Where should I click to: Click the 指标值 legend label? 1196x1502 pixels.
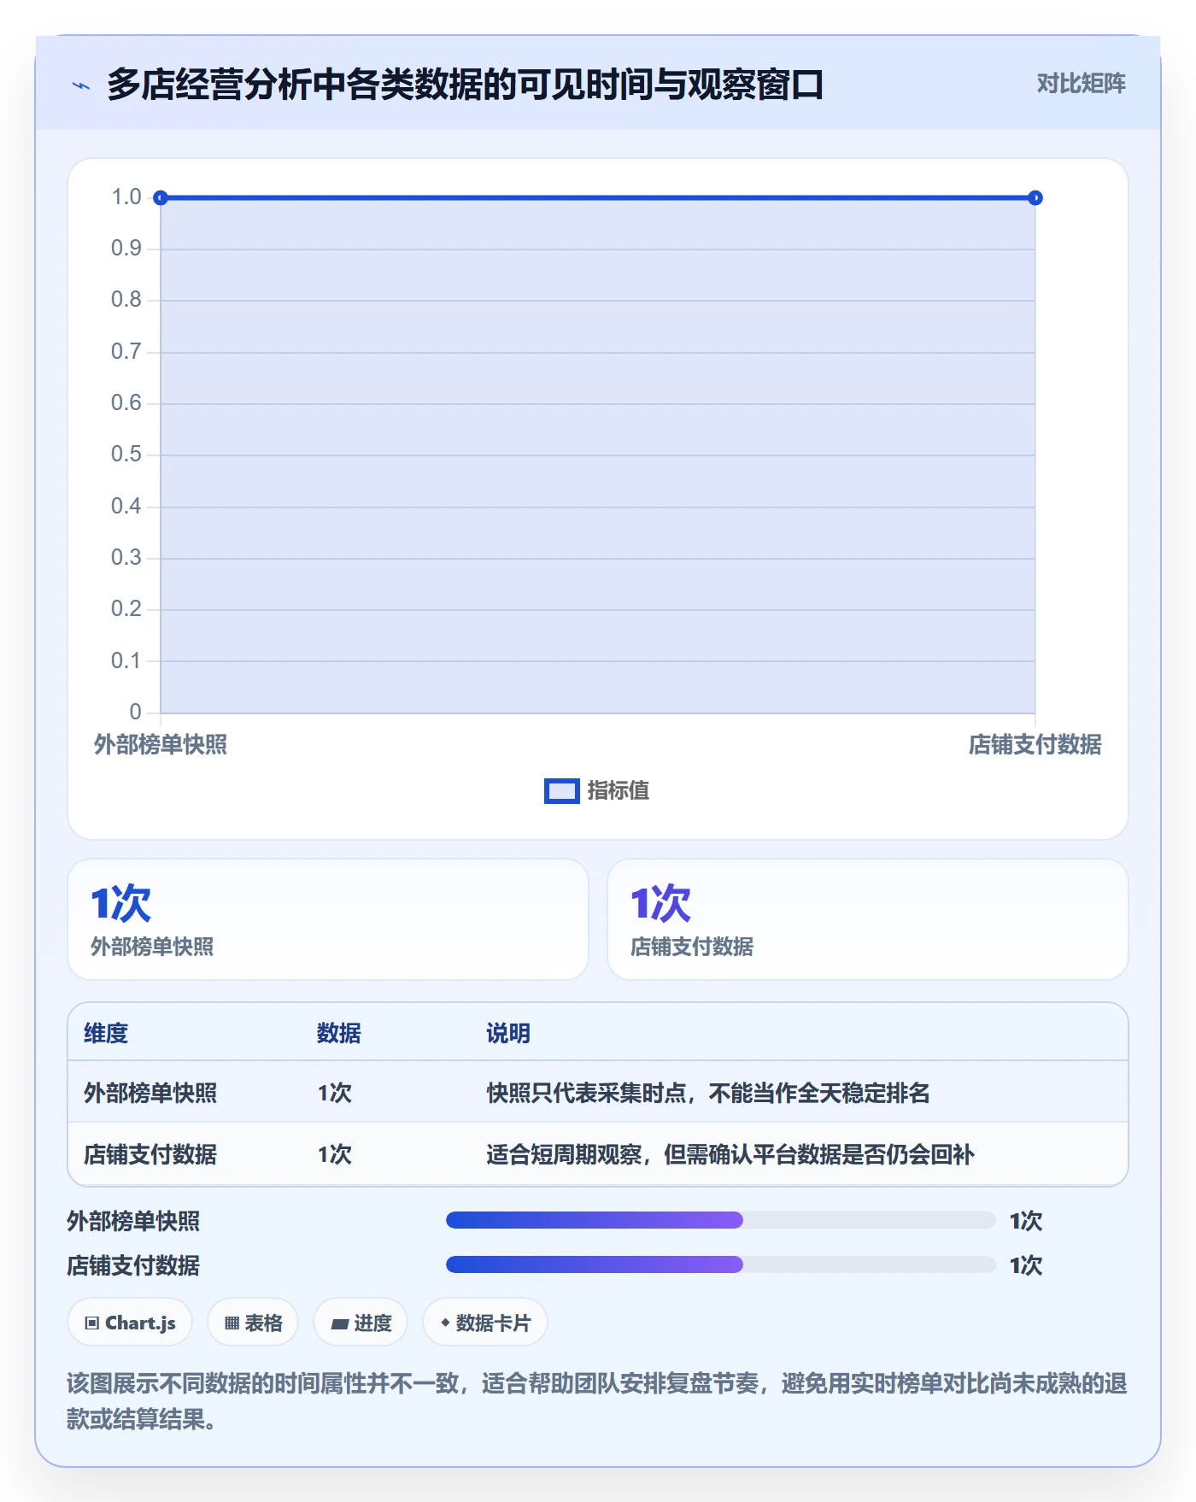tap(619, 791)
